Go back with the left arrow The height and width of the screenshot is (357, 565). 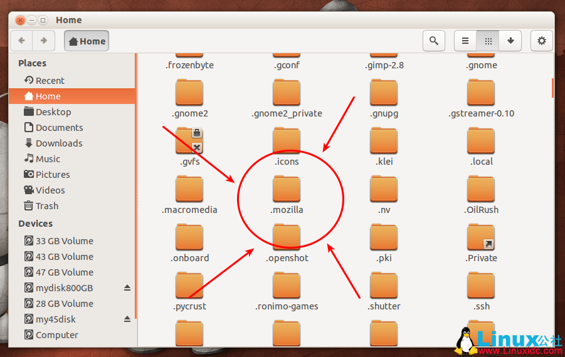[22, 41]
